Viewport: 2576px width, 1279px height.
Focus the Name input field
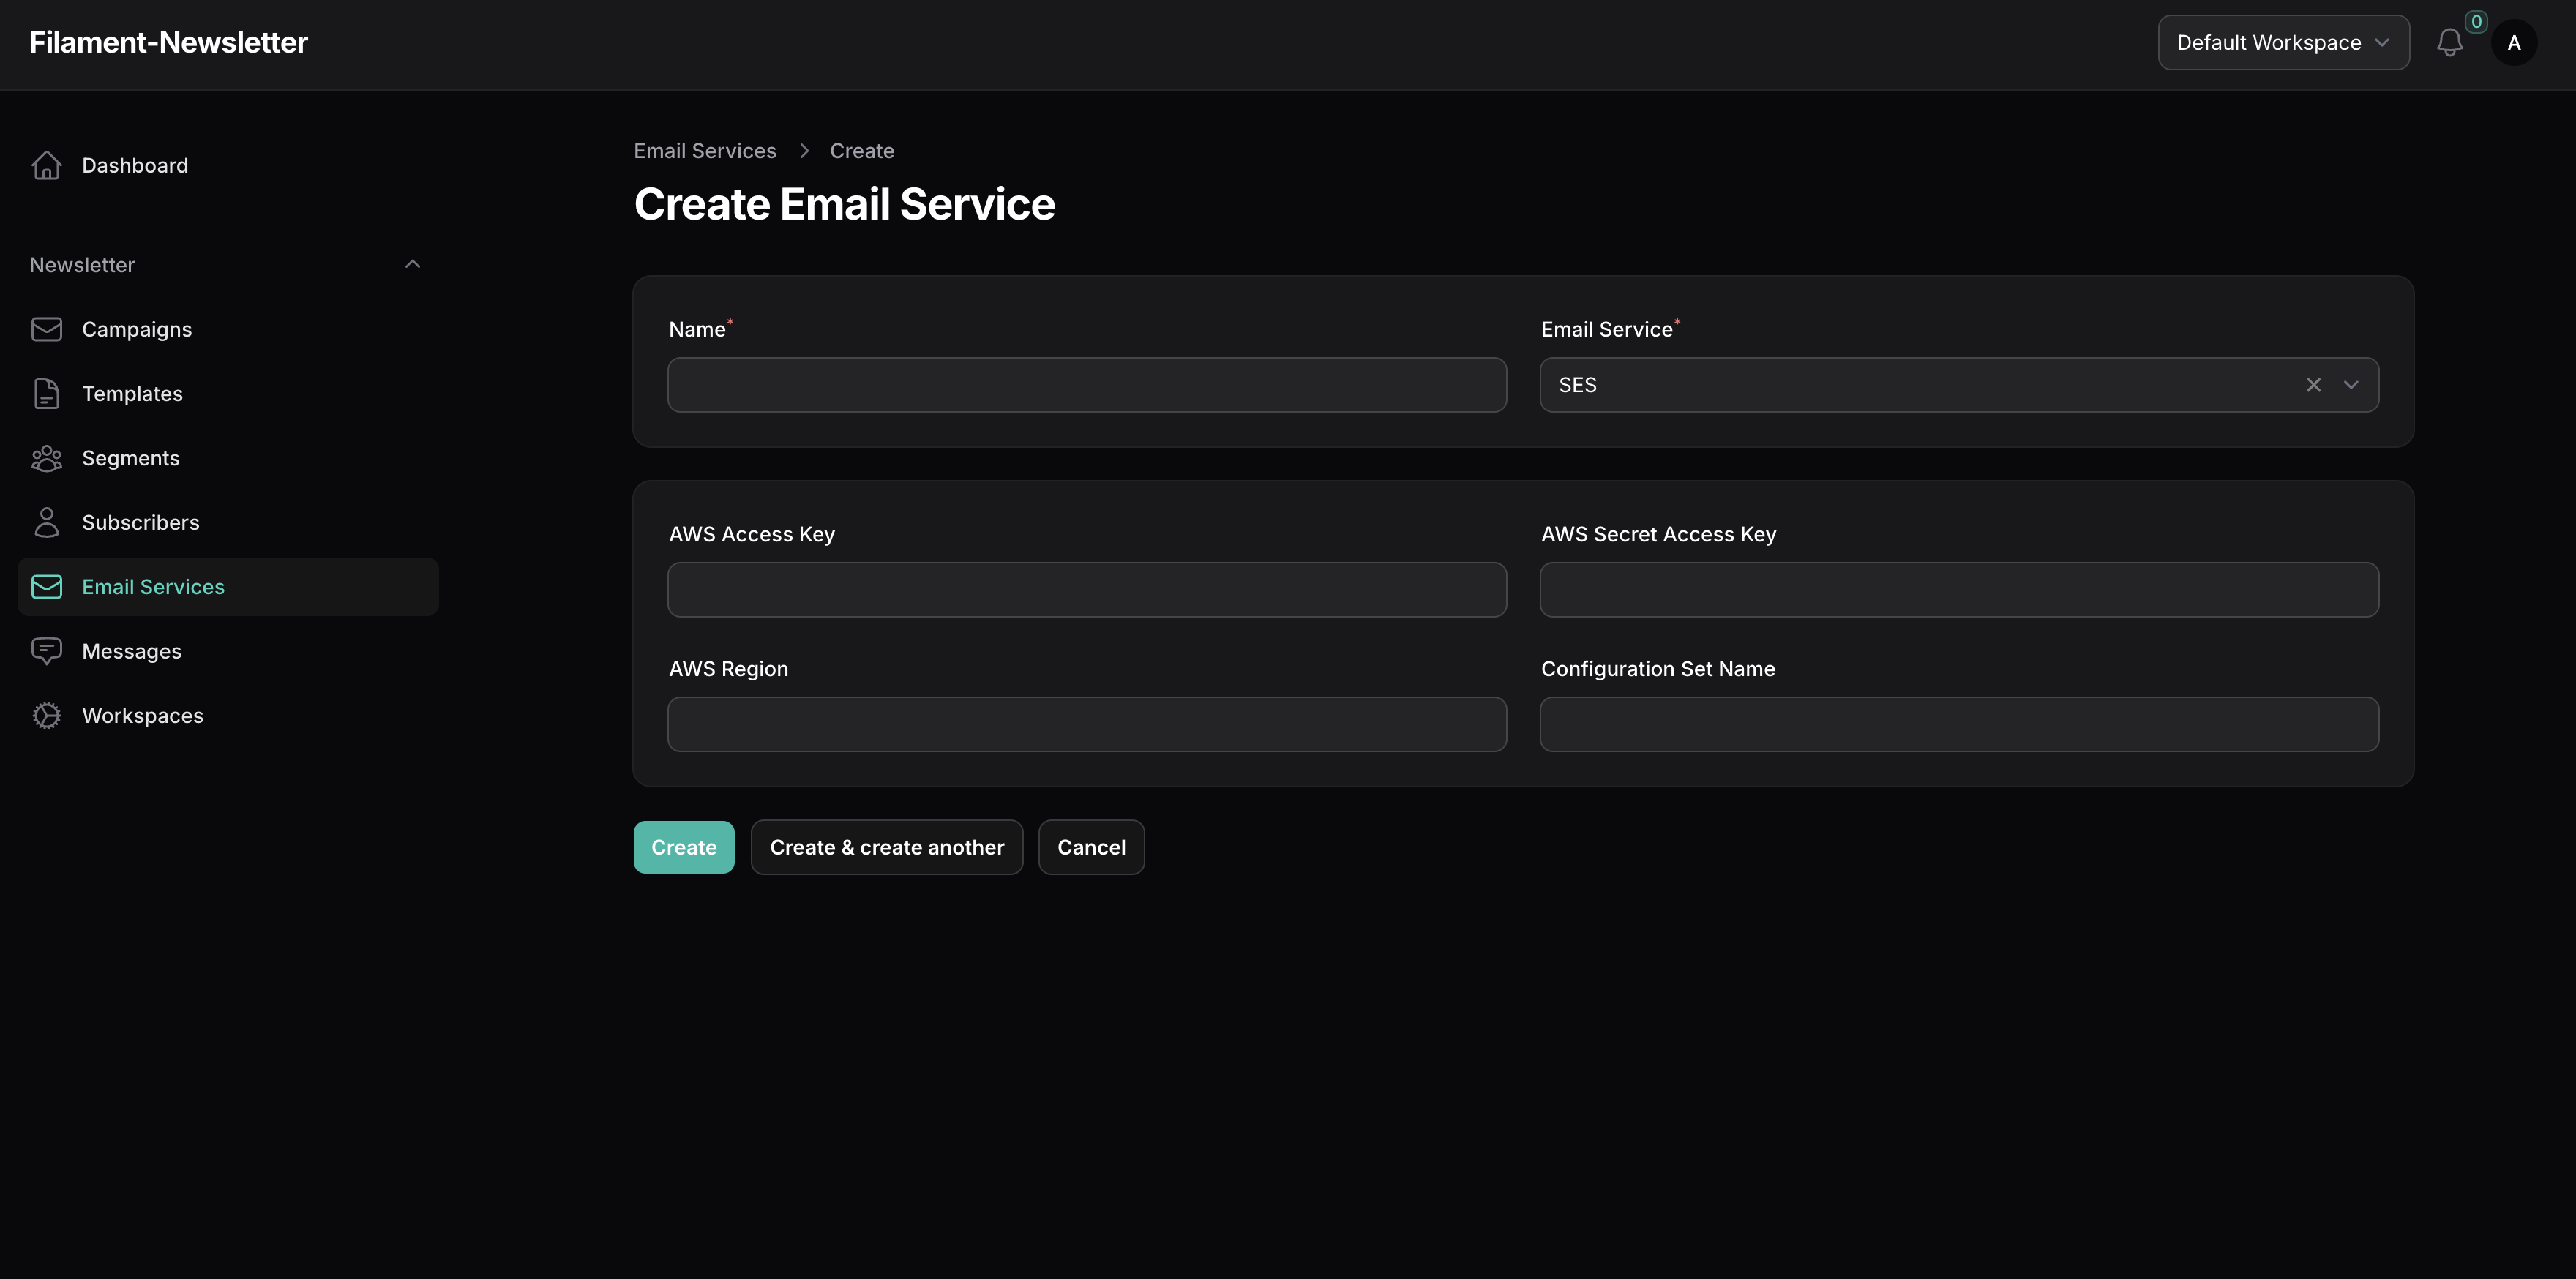[1087, 385]
